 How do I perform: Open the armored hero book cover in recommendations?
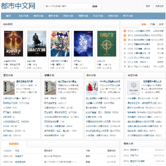tap(13, 44)
